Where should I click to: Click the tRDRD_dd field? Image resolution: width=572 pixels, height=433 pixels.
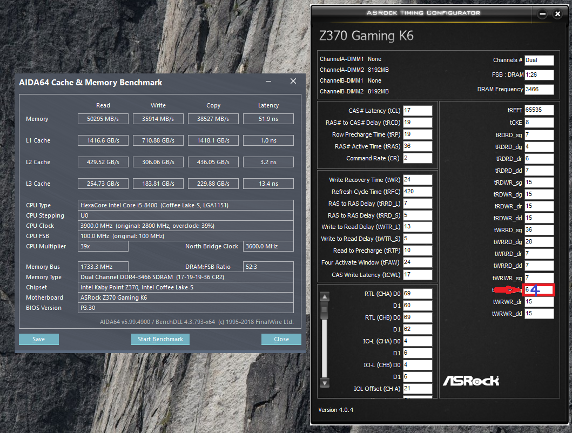pyautogui.click(x=539, y=171)
